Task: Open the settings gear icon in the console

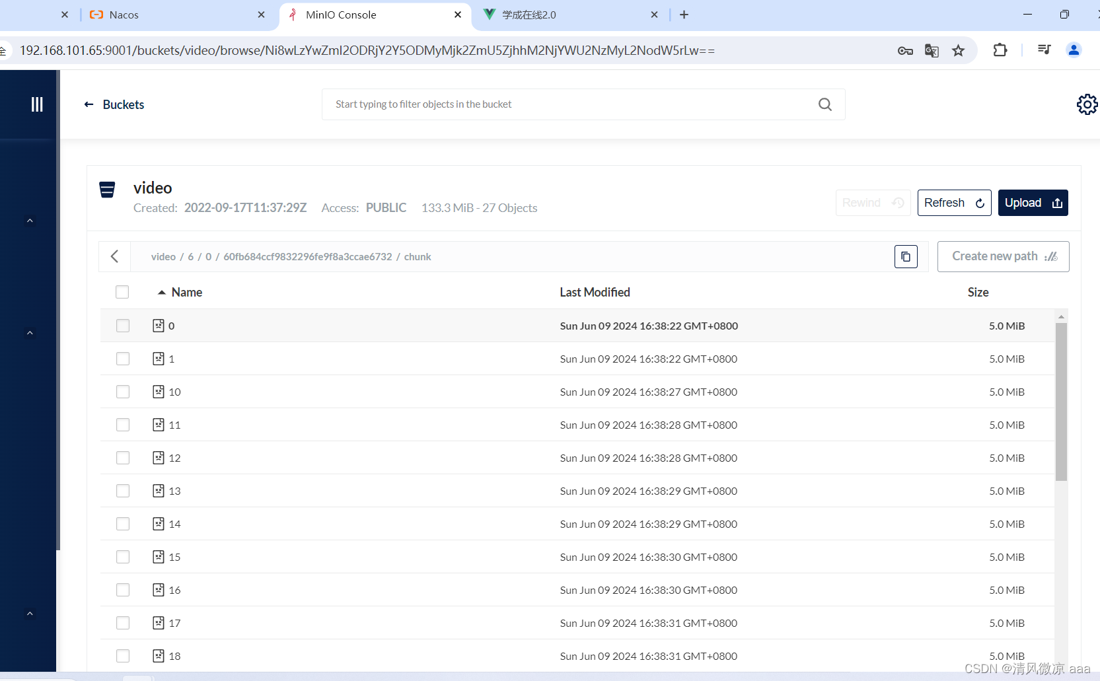Action: pos(1087,104)
